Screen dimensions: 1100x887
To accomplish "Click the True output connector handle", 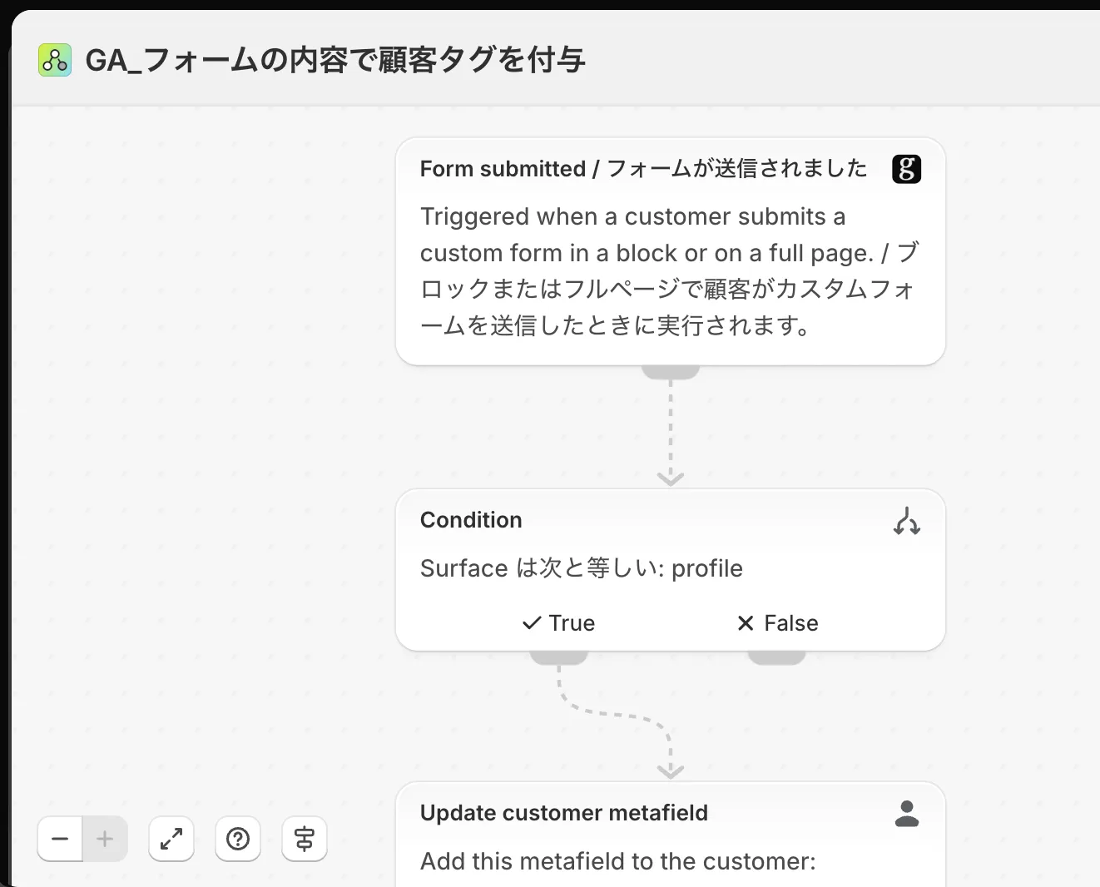I will click(x=559, y=657).
